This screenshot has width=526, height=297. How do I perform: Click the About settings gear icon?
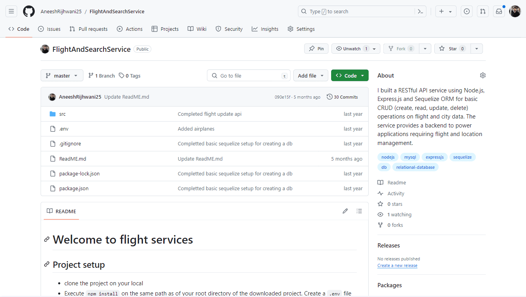coord(483,75)
